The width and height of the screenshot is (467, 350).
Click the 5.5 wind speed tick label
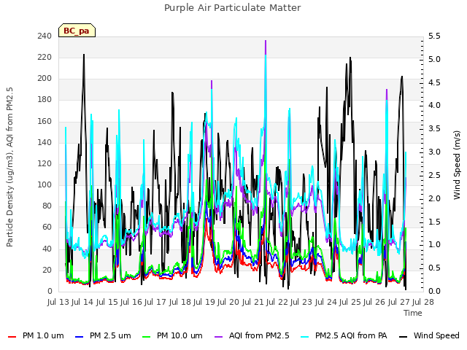434,36
